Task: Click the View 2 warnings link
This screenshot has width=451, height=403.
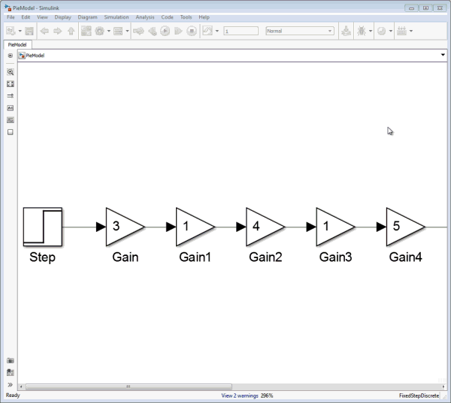Action: pyautogui.click(x=239, y=395)
